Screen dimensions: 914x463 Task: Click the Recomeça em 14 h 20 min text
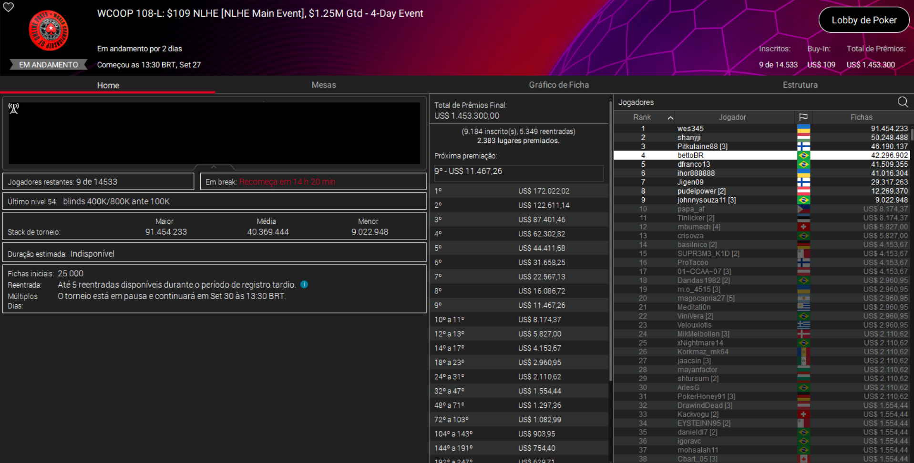point(287,182)
